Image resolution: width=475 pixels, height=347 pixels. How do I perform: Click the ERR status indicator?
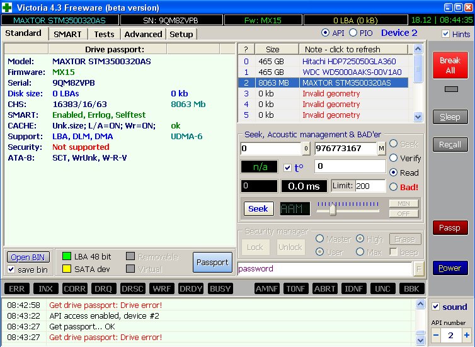pyautogui.click(x=17, y=289)
